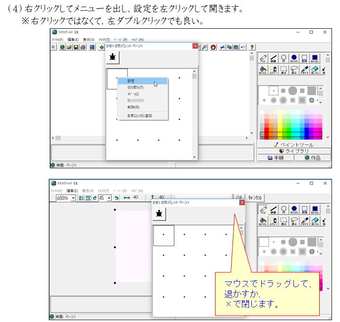This screenshot has height=322, width=340.
Task: Open the 45 angle dropdown in lower window
Action: point(109,198)
